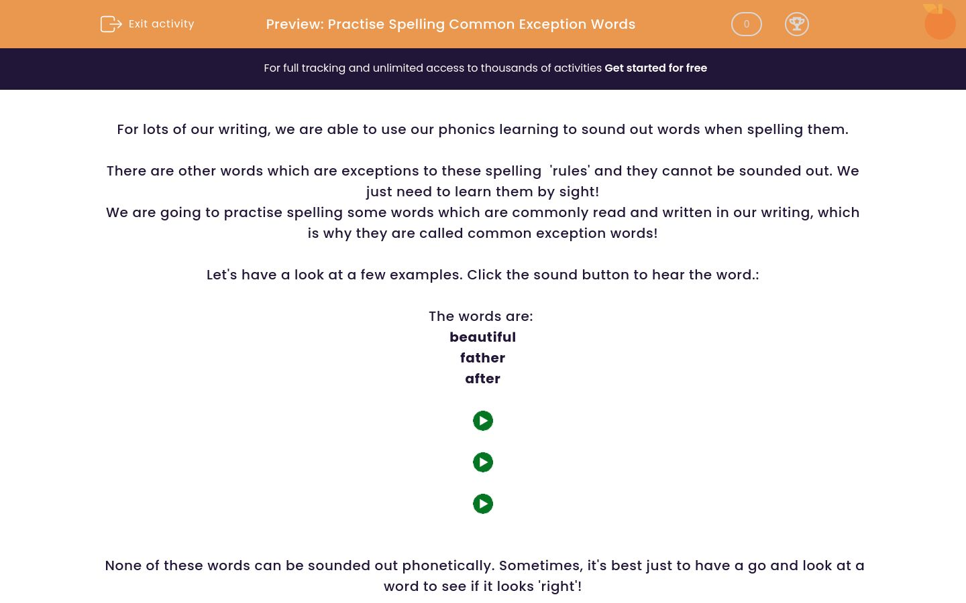The width and height of the screenshot is (966, 603).
Task: Open the trophy achievements icon
Action: (x=797, y=24)
